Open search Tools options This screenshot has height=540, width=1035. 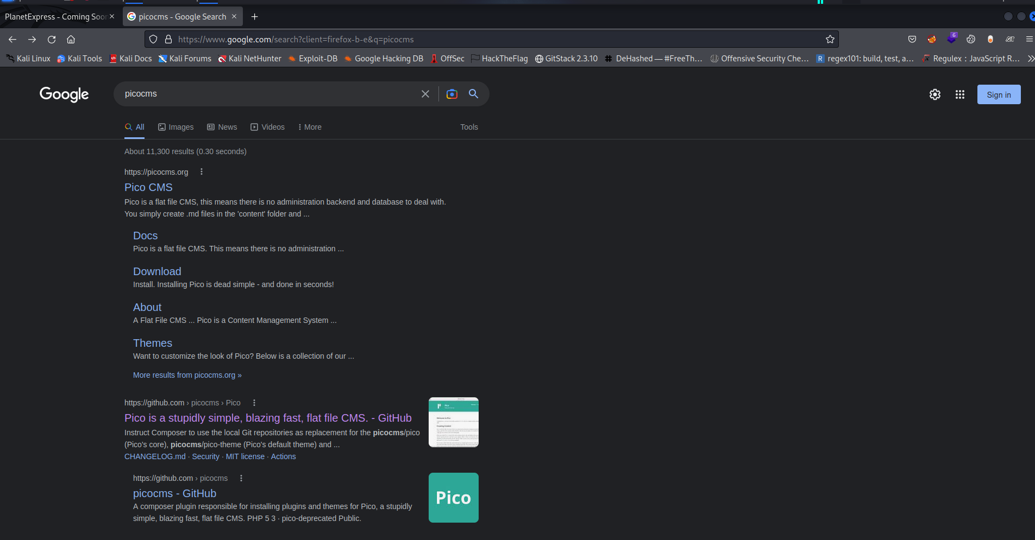469,127
